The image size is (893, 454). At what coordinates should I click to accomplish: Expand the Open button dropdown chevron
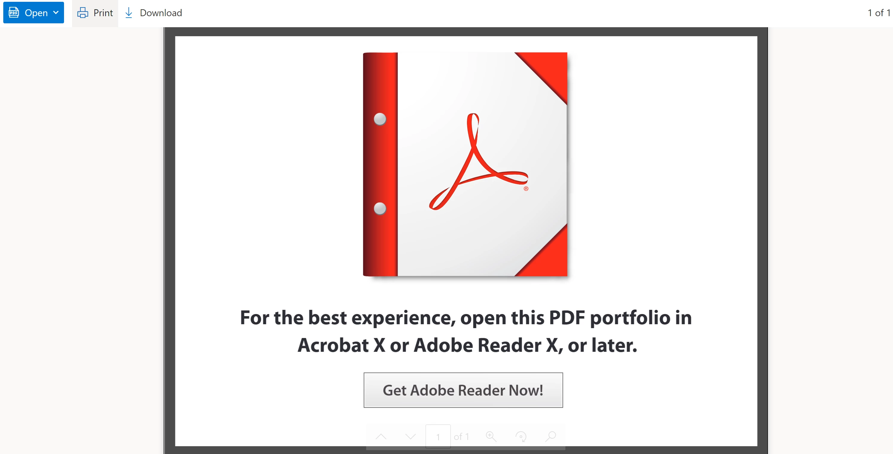(56, 13)
